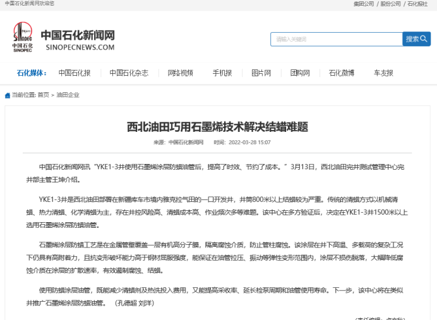Click the 石化媒体 label

click(32, 73)
